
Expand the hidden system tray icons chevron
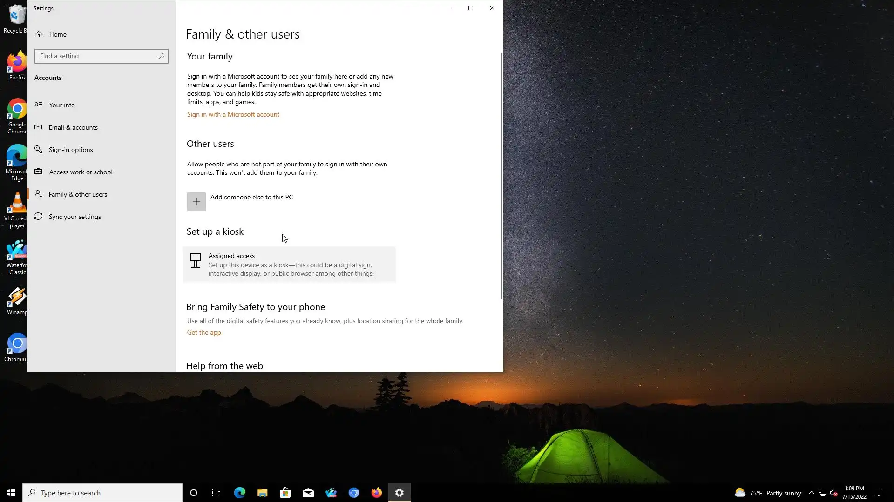(811, 493)
